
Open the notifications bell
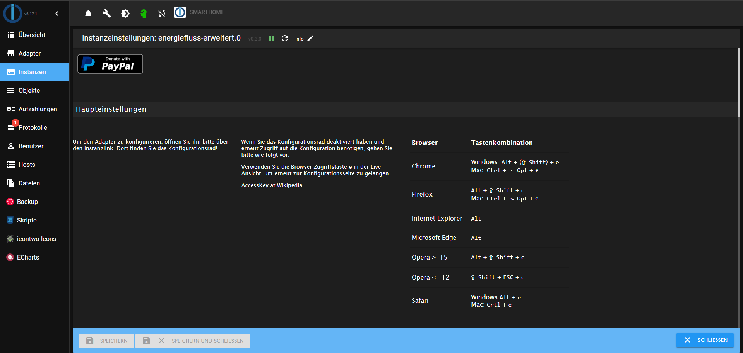pos(88,14)
